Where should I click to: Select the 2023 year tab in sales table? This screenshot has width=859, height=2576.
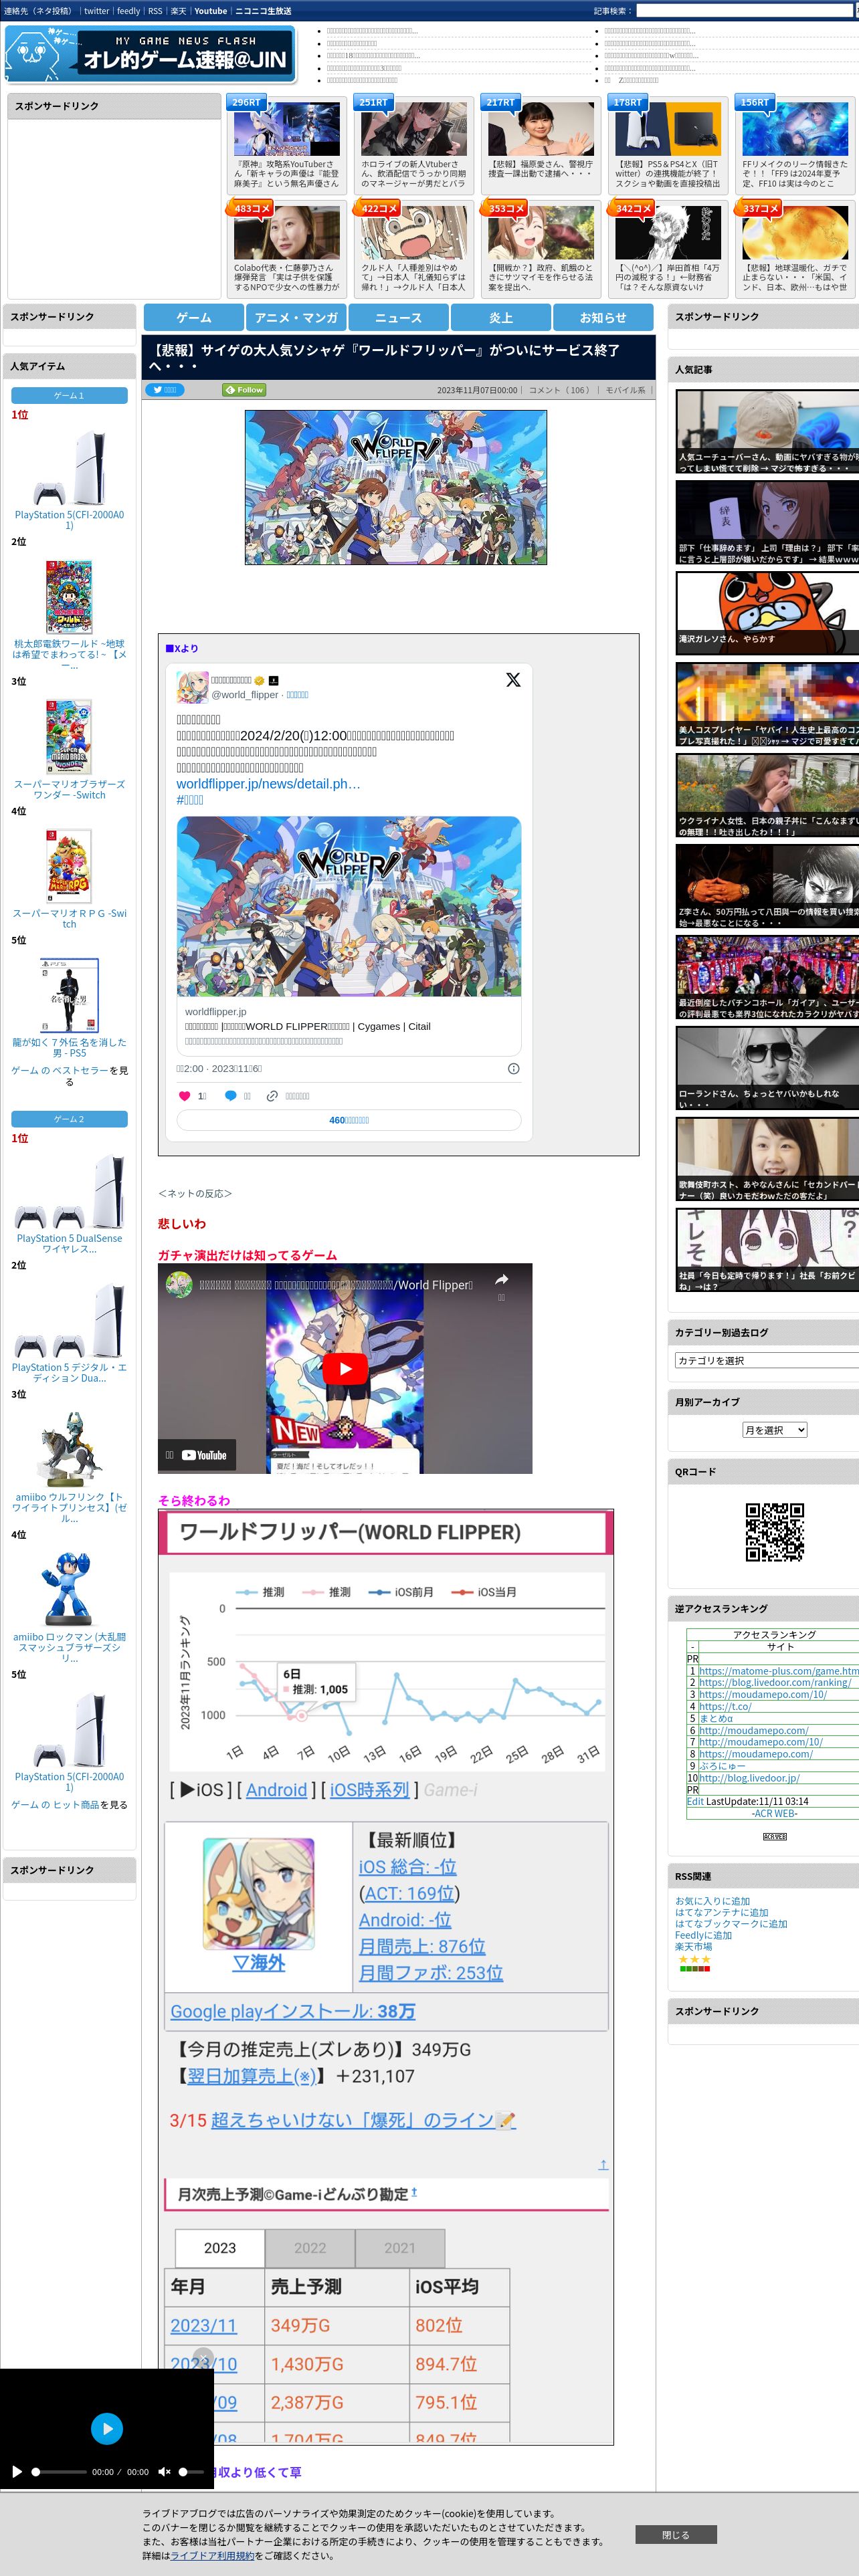220,2248
